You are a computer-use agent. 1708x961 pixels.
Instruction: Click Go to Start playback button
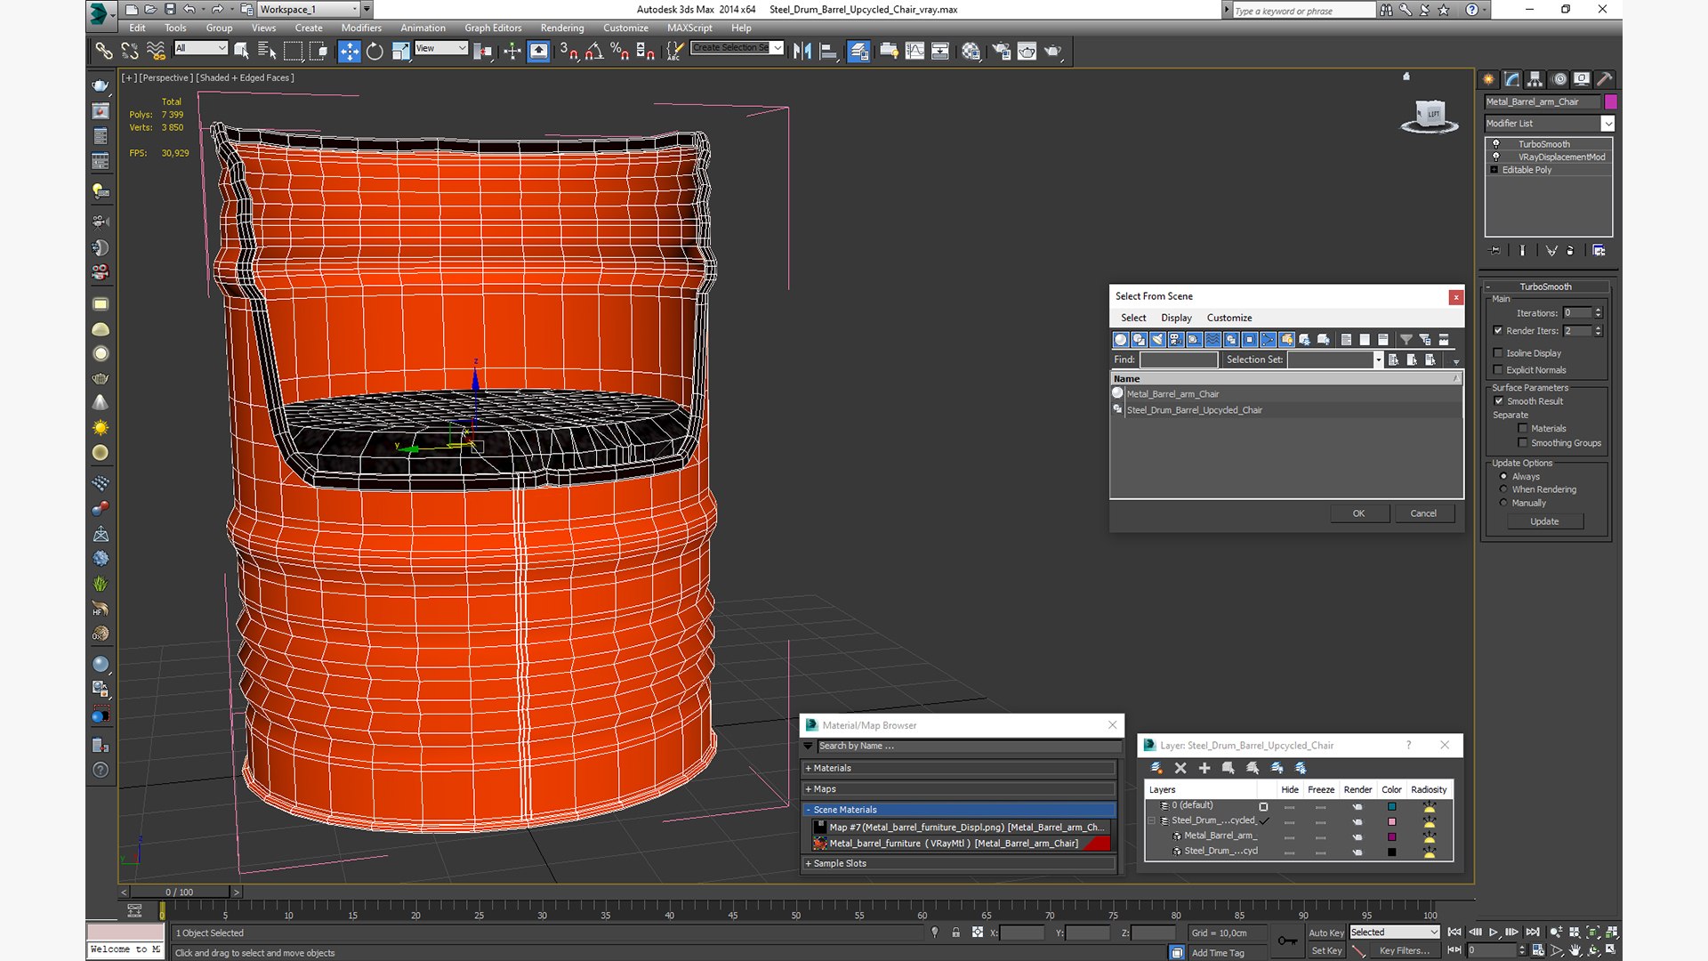[x=1454, y=932]
